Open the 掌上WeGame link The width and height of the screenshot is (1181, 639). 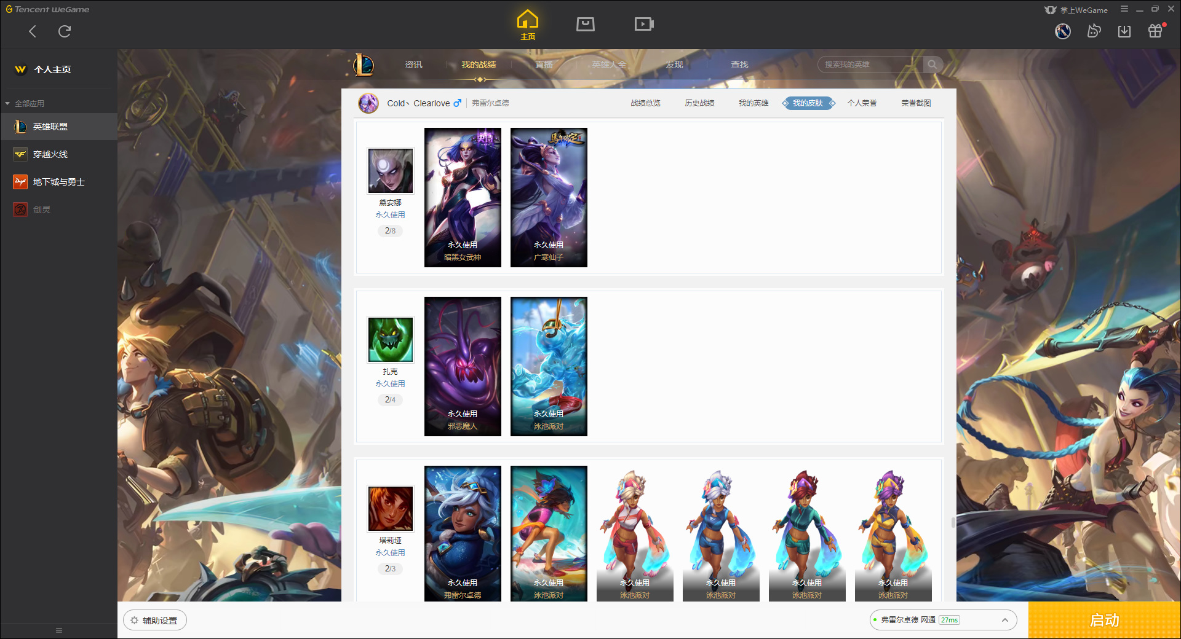coord(1076,10)
